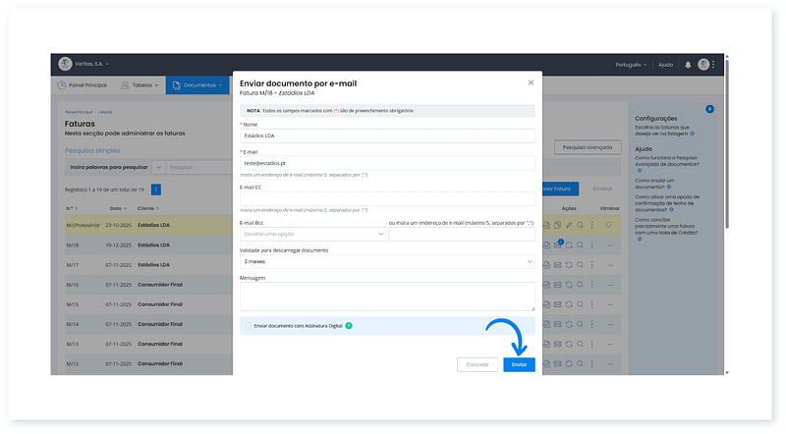The image size is (786, 434).
Task: Click the user avatar in top bar
Action: pyautogui.click(x=703, y=64)
